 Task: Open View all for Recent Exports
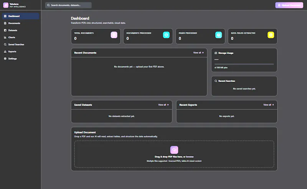[268, 105]
